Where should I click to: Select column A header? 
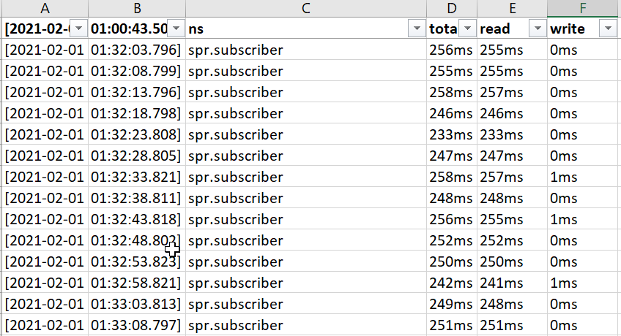45,8
